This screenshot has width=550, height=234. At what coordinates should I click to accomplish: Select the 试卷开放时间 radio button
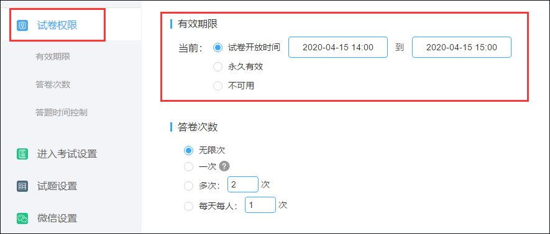point(218,48)
